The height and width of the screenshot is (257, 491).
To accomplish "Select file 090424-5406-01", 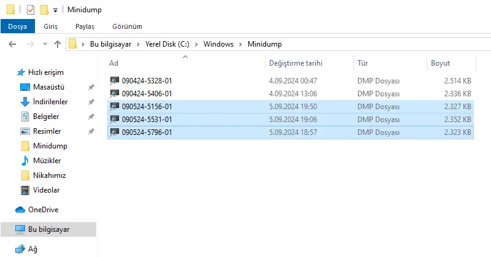I will coord(291,94).
